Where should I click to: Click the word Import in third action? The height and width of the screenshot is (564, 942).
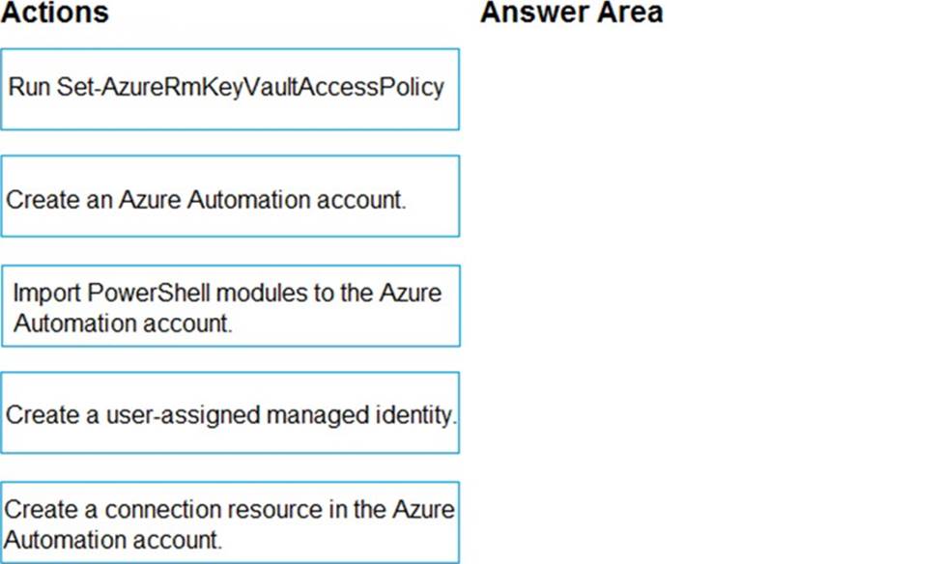tap(46, 293)
